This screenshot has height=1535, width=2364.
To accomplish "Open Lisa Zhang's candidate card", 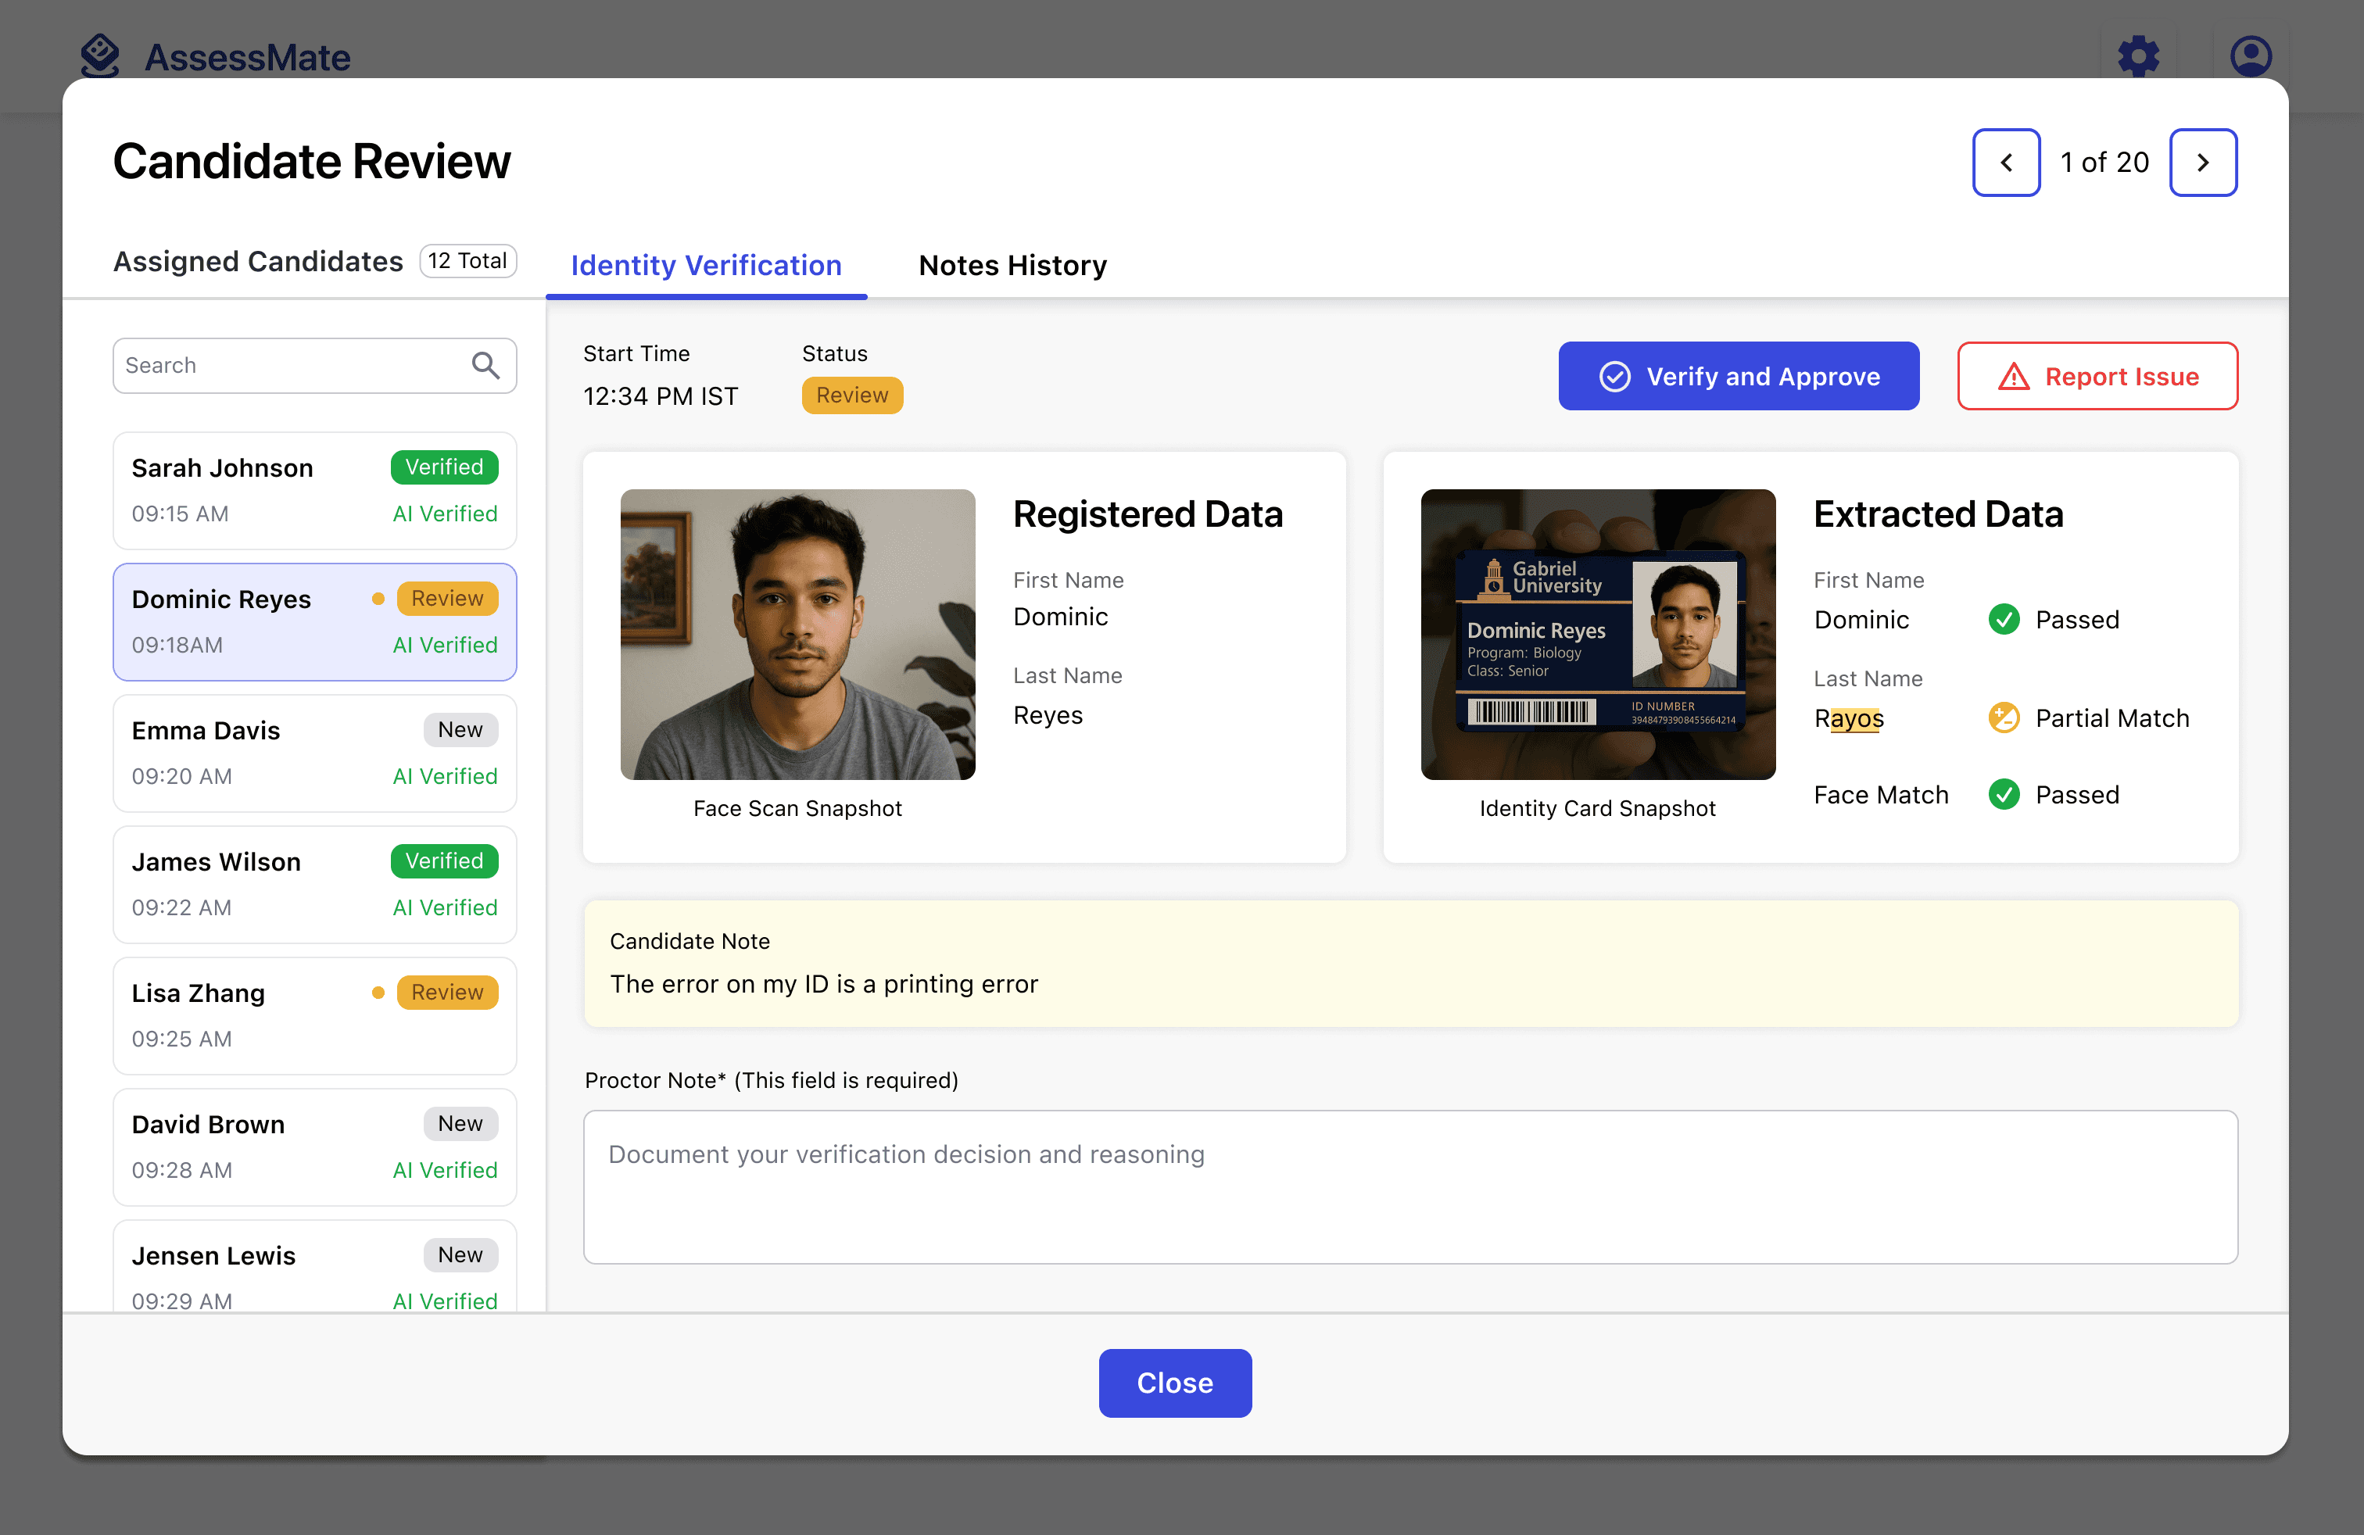I will click(314, 1016).
